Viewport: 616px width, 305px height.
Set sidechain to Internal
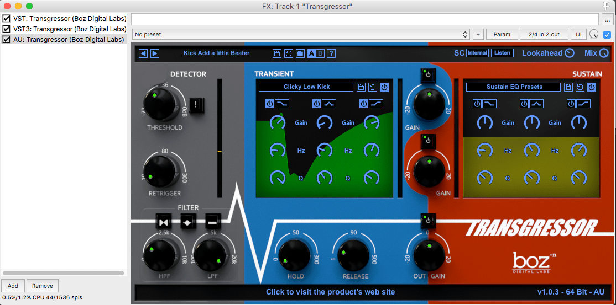[477, 53]
